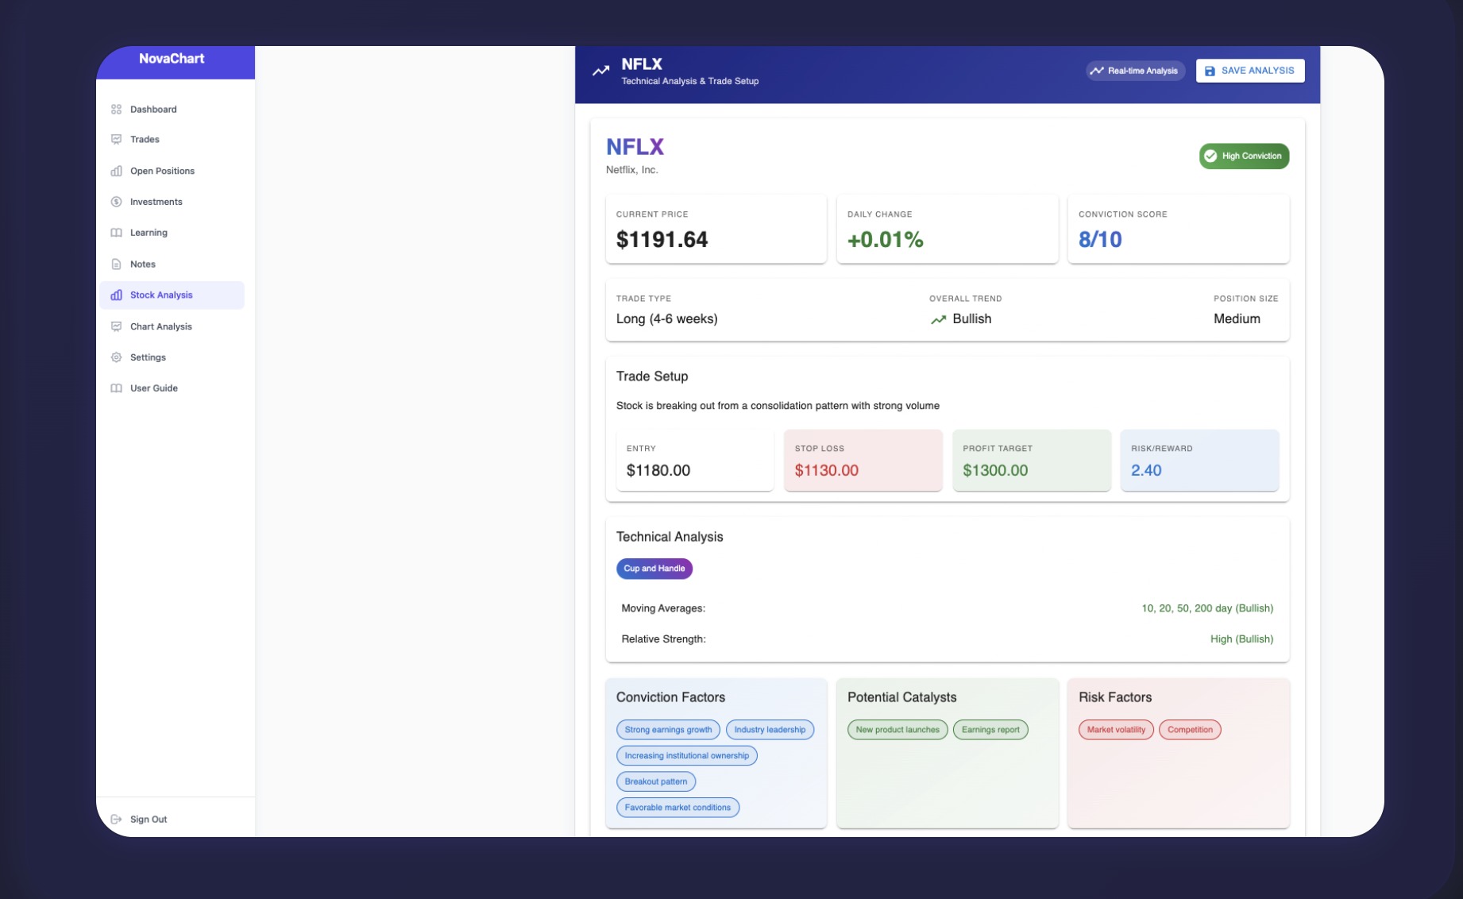Click the Trade Setup heading
The width and height of the screenshot is (1463, 899).
652,376
